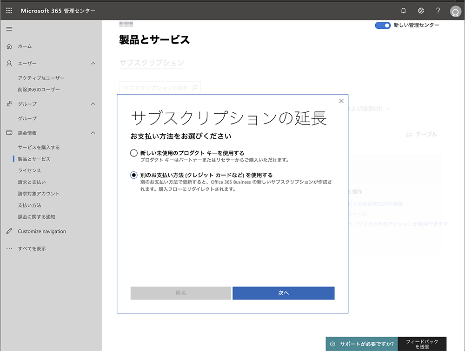The image size is (465, 351).
Task: Open 課金に関する通知 in the navigation
Action: coord(36,216)
